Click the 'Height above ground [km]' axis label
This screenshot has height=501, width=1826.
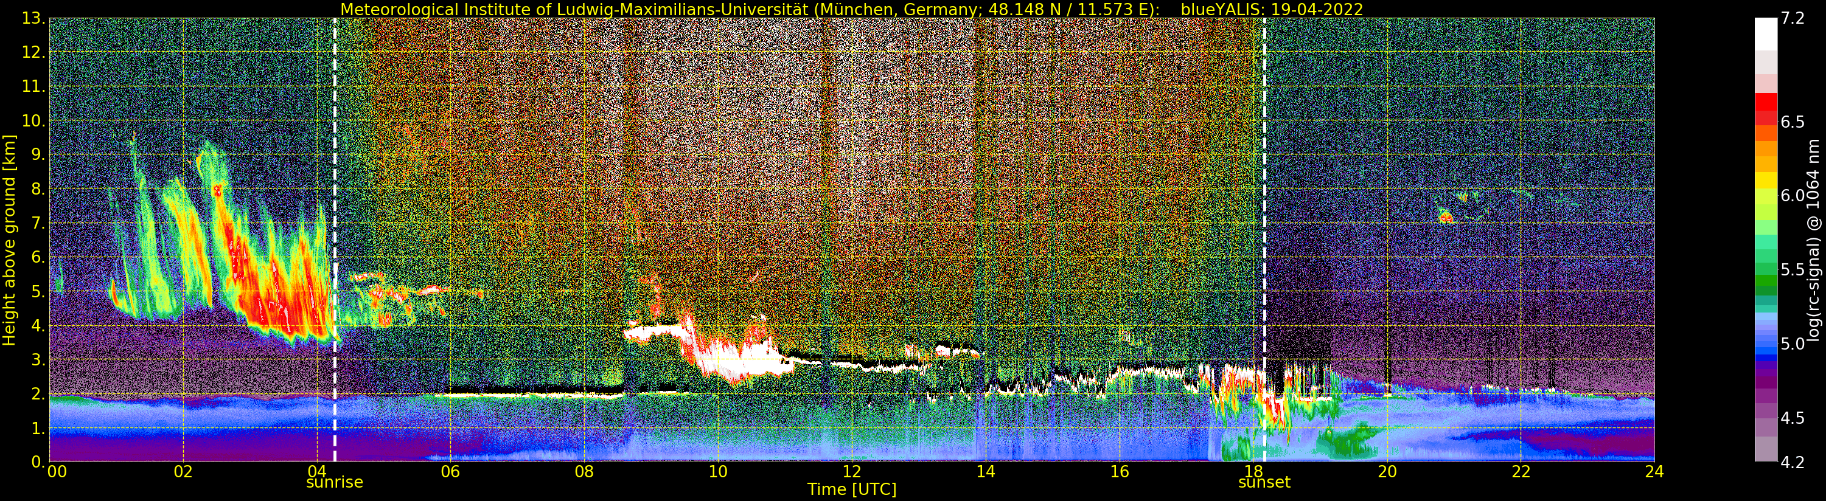click(x=9, y=240)
